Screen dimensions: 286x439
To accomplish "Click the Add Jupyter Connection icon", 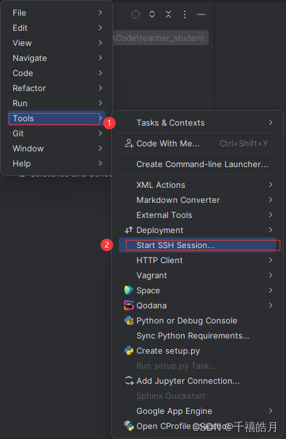I will 129,381.
